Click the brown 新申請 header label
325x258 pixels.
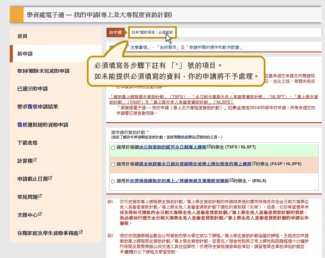pos(115,33)
